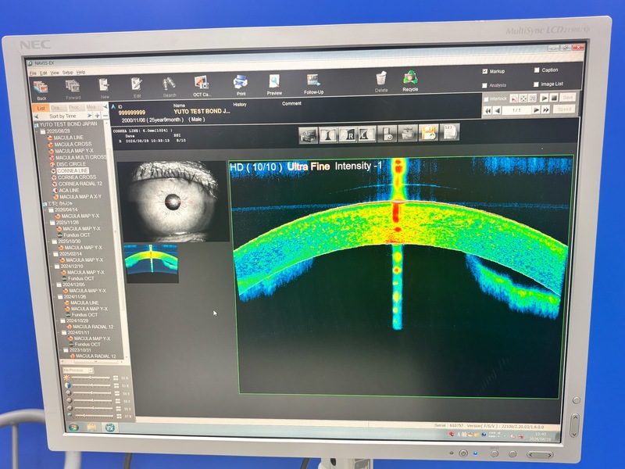
Task: Click the contrast half-circle icon
Action: [x=68, y=385]
